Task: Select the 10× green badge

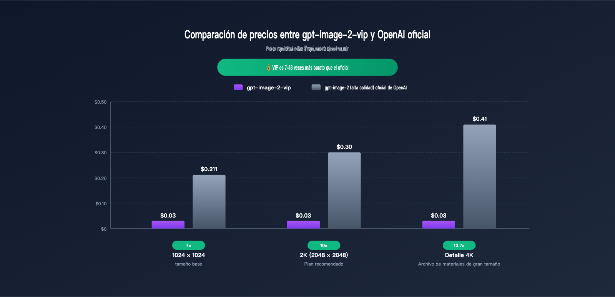Action: (x=324, y=245)
